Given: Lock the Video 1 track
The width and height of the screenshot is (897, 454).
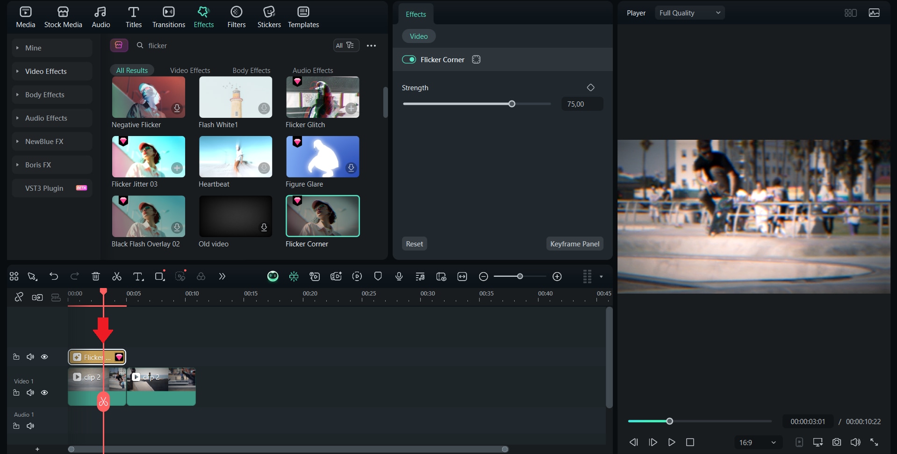Looking at the screenshot, I should (x=16, y=393).
